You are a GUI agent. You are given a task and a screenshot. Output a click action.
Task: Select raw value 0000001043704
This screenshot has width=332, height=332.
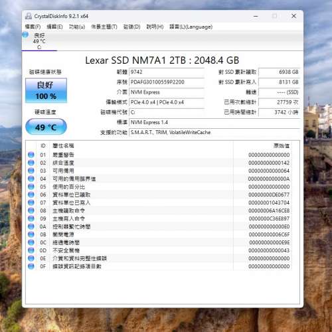point(269,203)
